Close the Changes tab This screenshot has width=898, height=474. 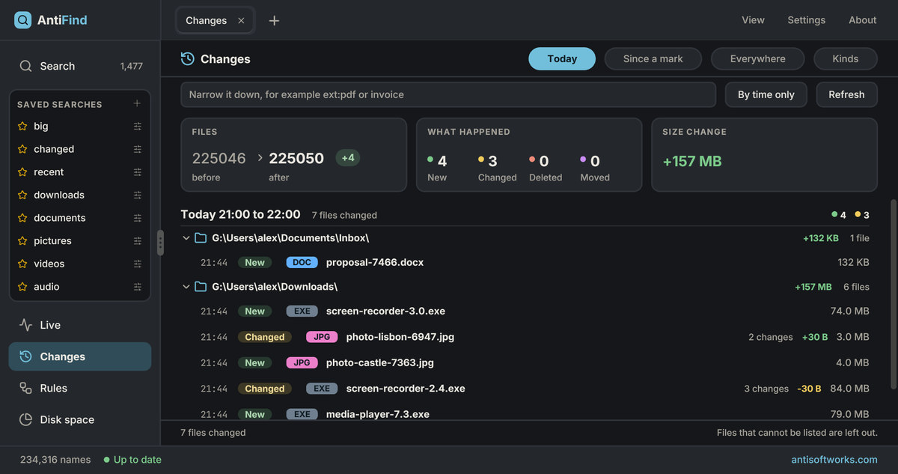pos(241,21)
